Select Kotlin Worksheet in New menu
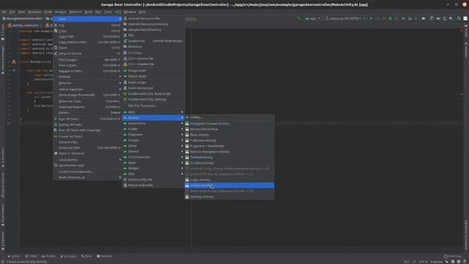The height and width of the screenshot is (264, 469). (153, 88)
